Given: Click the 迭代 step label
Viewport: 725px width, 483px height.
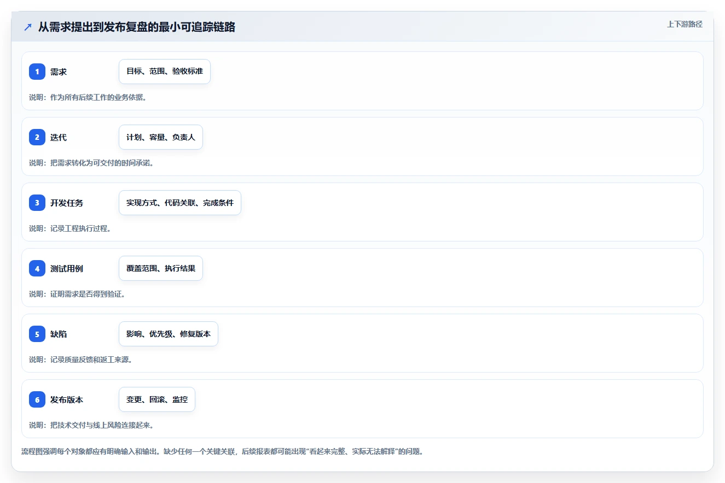Looking at the screenshot, I should click(59, 137).
